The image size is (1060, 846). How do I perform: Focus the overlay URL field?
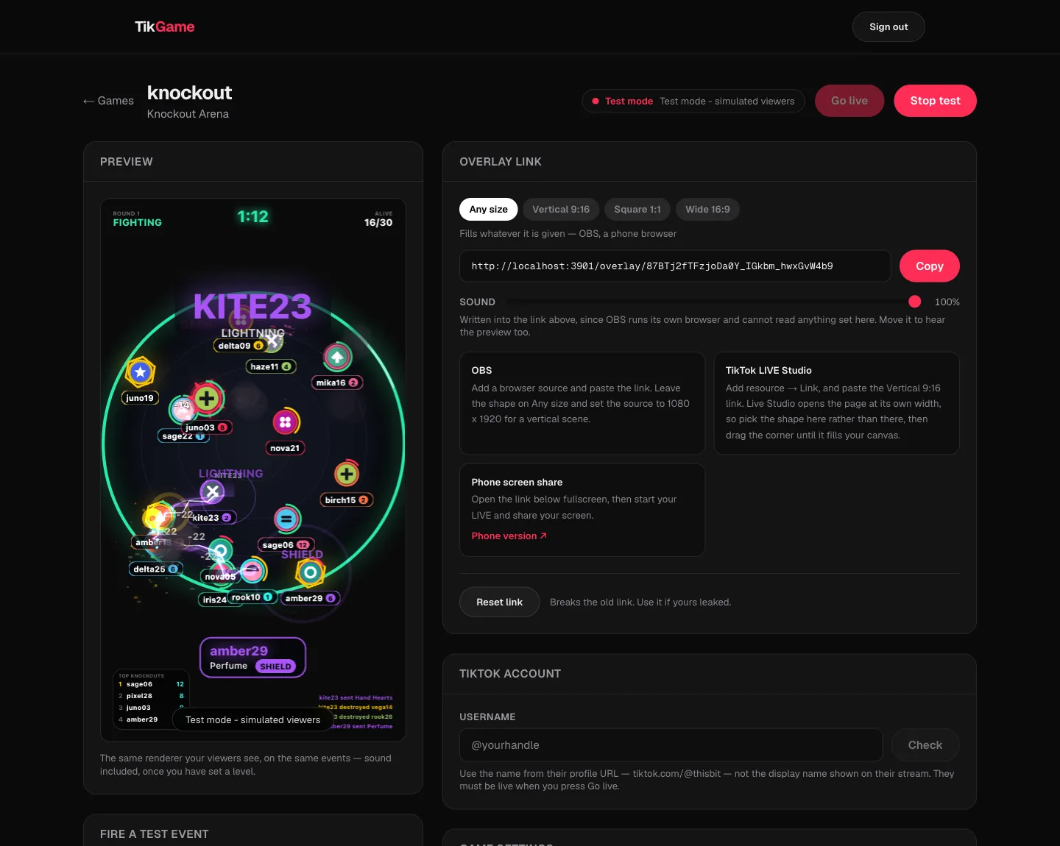(676, 266)
